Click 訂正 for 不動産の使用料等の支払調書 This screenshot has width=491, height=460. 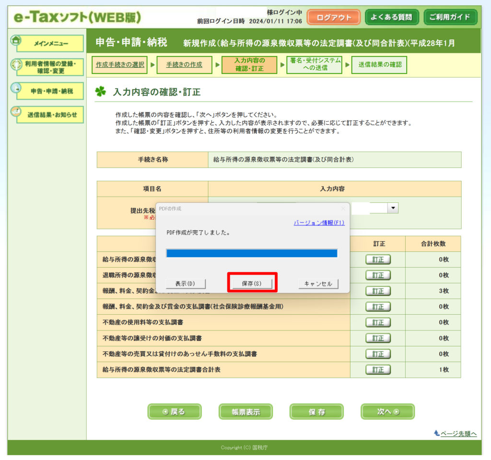point(378,323)
